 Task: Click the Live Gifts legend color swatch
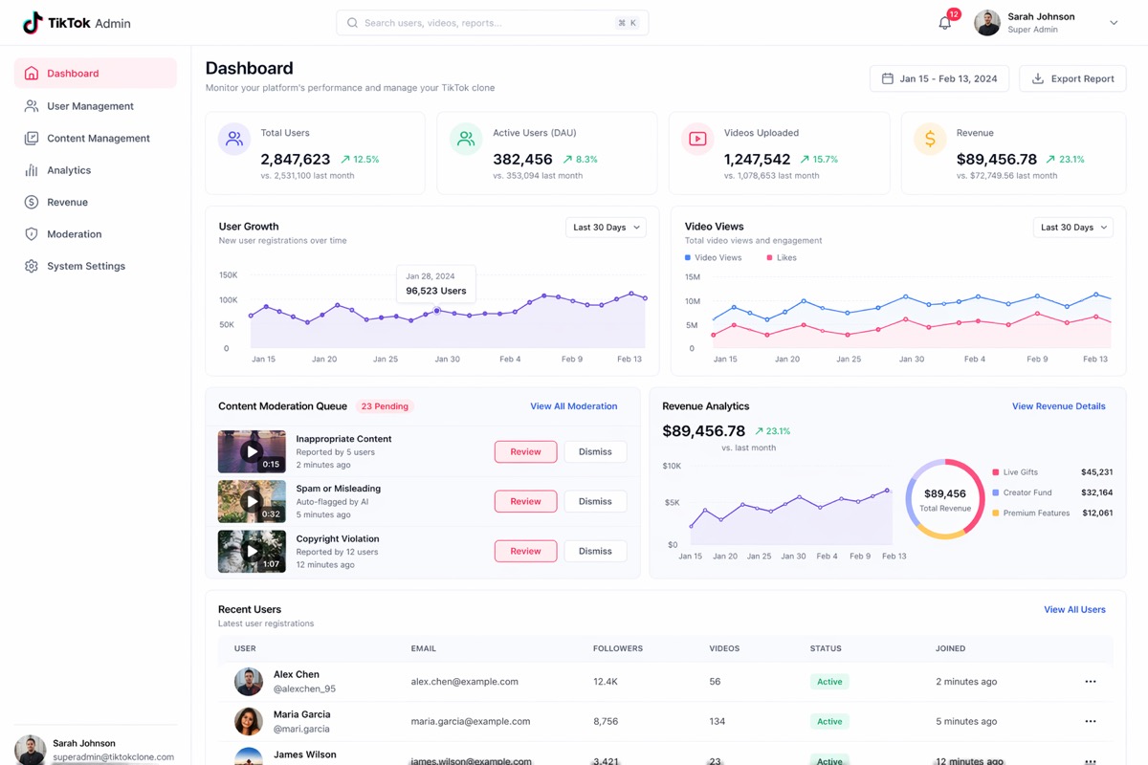(996, 472)
